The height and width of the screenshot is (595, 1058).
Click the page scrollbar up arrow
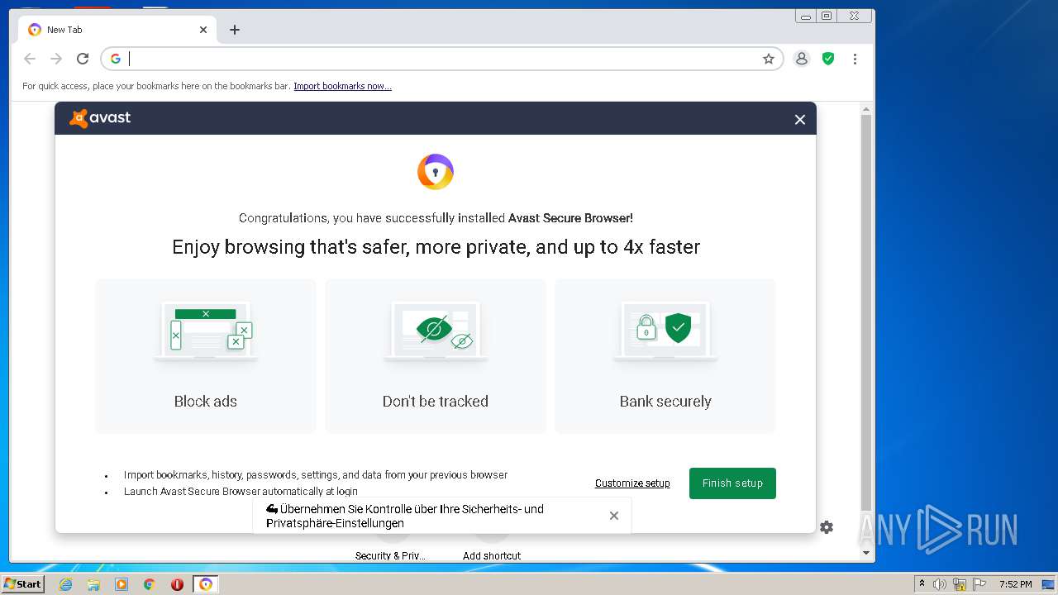[x=866, y=109]
